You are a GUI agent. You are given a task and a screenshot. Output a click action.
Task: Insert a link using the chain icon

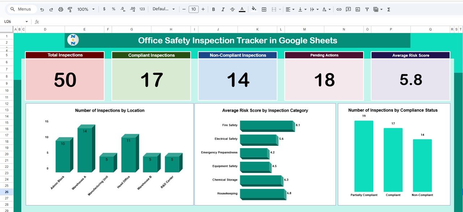pyautogui.click(x=339, y=9)
